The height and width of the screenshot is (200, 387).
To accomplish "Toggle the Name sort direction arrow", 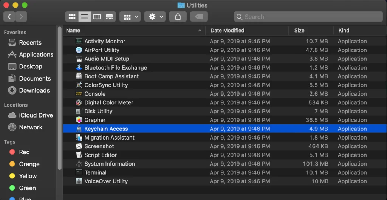I will pyautogui.click(x=200, y=31).
